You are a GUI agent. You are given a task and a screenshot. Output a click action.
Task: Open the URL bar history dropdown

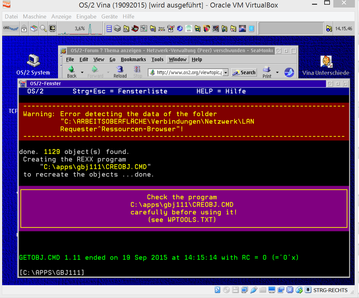coord(226,73)
